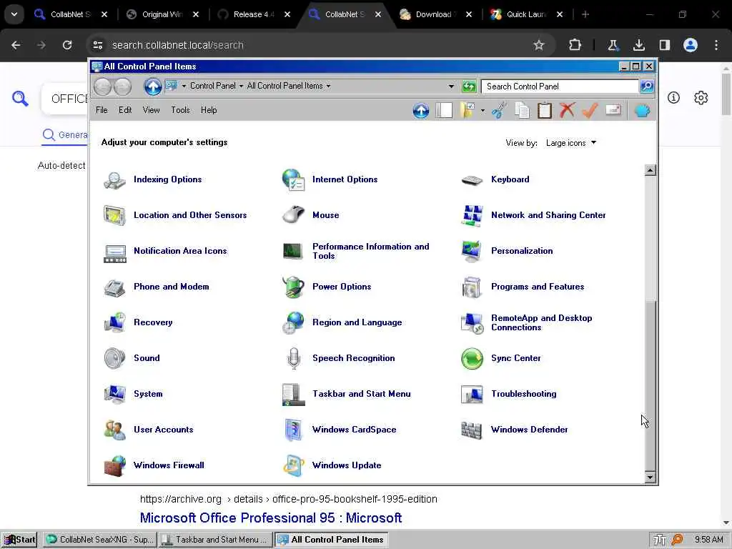Click the Control Panel search magnifier button
This screenshot has width=732, height=549.
[x=646, y=86]
